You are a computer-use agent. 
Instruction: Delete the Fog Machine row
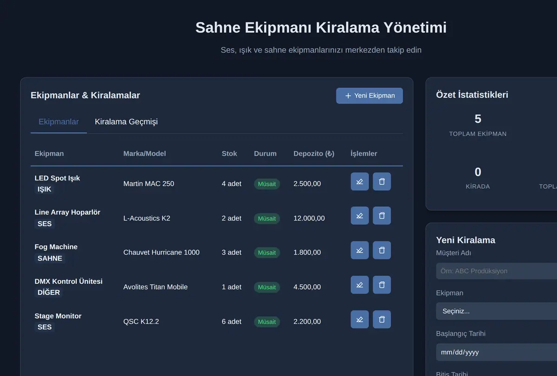[382, 250]
